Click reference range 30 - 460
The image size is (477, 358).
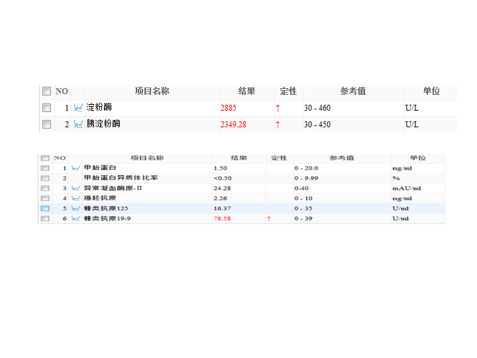tap(317, 108)
